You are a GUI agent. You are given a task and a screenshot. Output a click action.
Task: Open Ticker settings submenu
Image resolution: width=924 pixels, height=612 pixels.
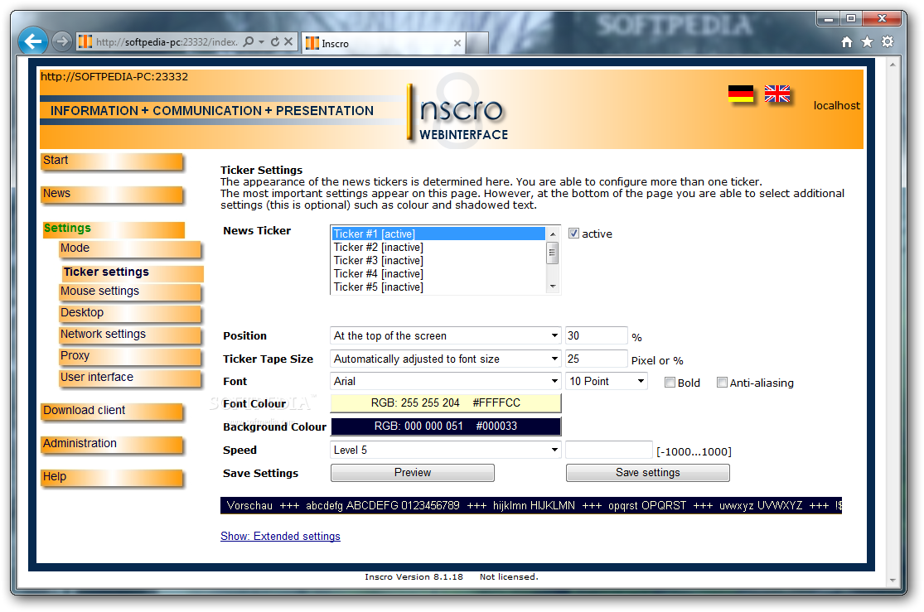(132, 272)
